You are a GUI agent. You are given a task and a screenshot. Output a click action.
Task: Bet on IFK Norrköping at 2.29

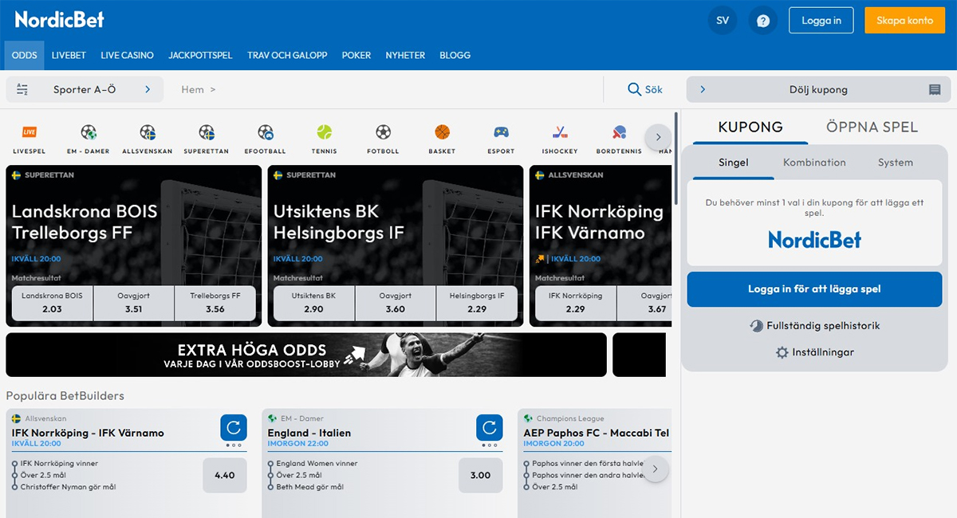pos(576,303)
